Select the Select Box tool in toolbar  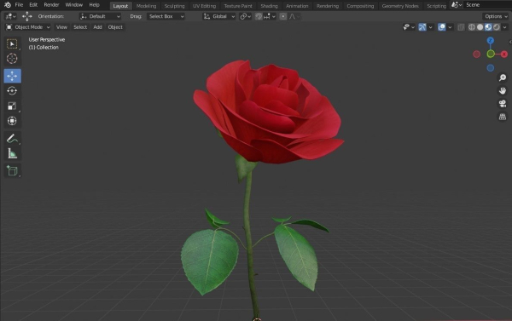coord(12,43)
